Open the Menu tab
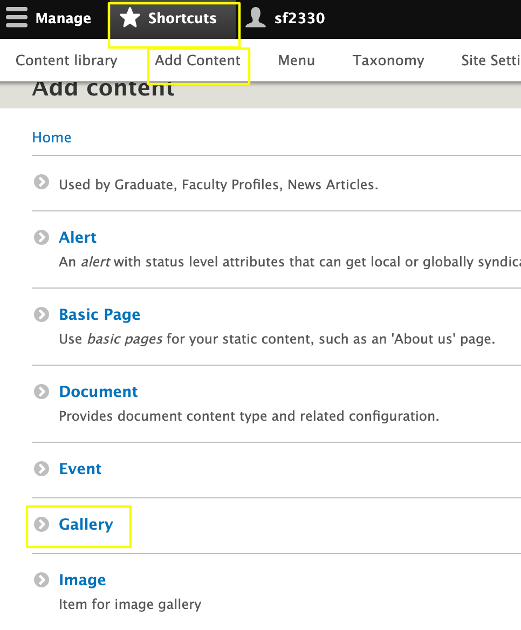 pos(296,60)
